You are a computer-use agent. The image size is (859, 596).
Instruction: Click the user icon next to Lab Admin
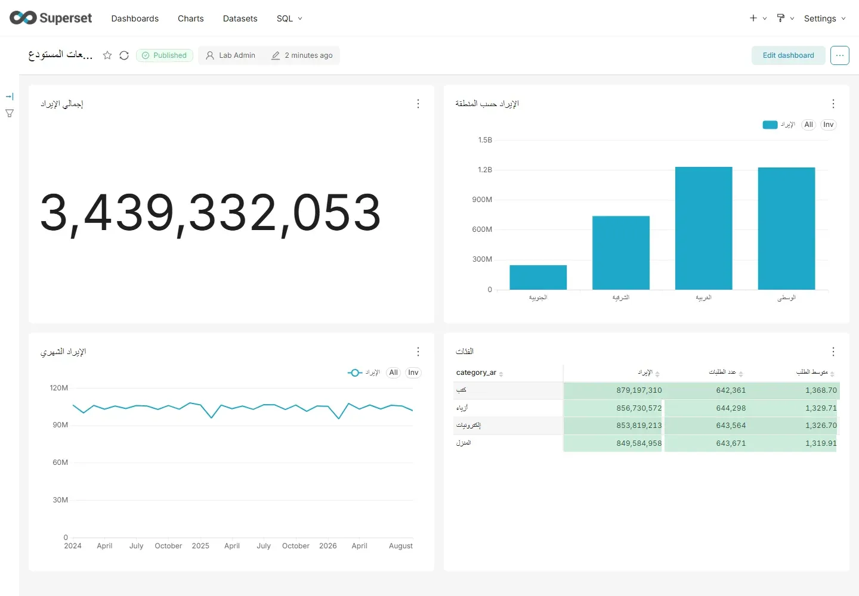point(210,55)
